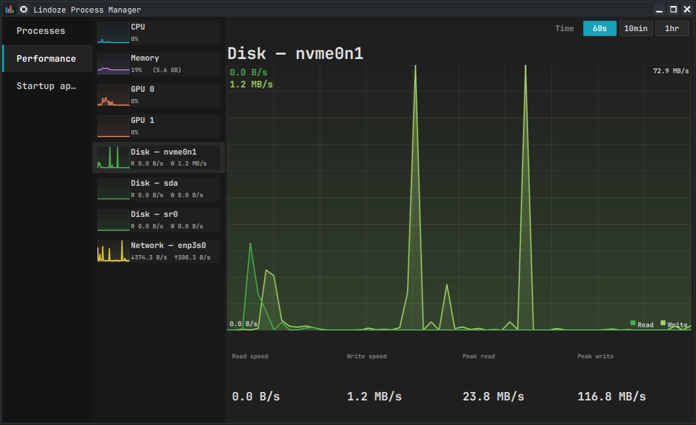This screenshot has width=696, height=425.
Task: Select the GPU 1 item
Action: (x=159, y=126)
